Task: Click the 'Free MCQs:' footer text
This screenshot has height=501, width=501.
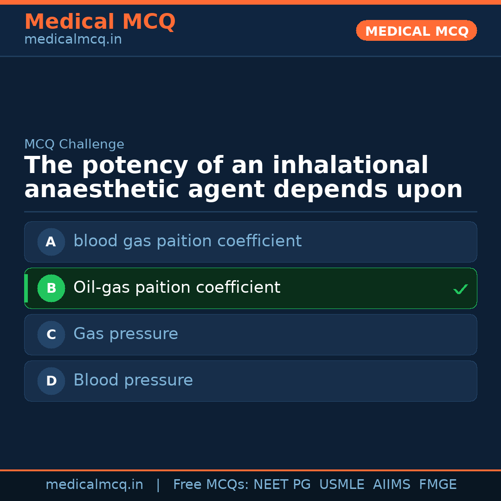Action: 211,485
